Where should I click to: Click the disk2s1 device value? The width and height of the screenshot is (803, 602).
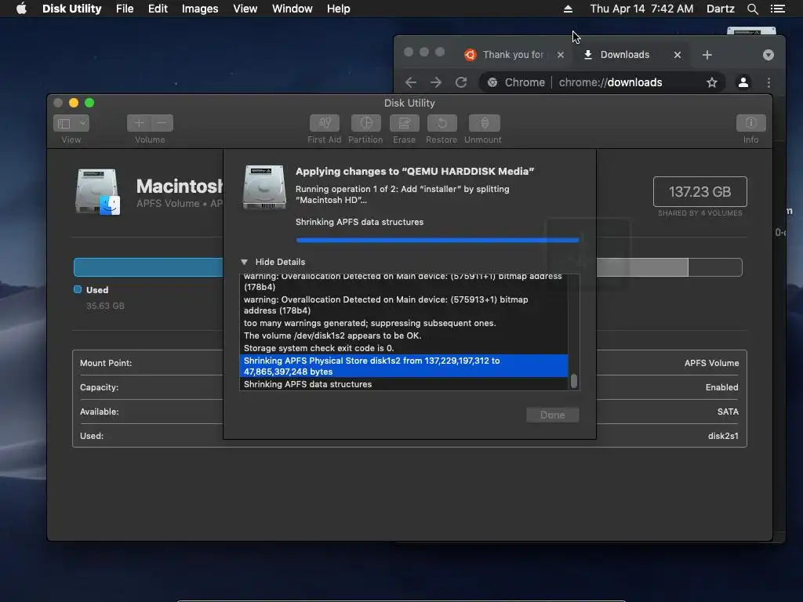coord(723,436)
